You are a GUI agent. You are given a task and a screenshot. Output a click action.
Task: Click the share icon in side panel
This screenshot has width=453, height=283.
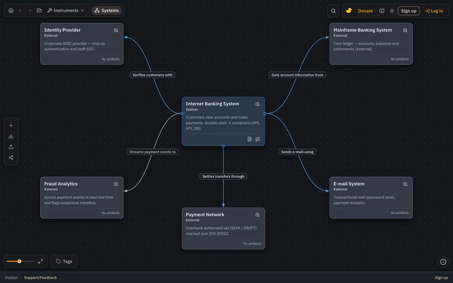pyautogui.click(x=11, y=157)
